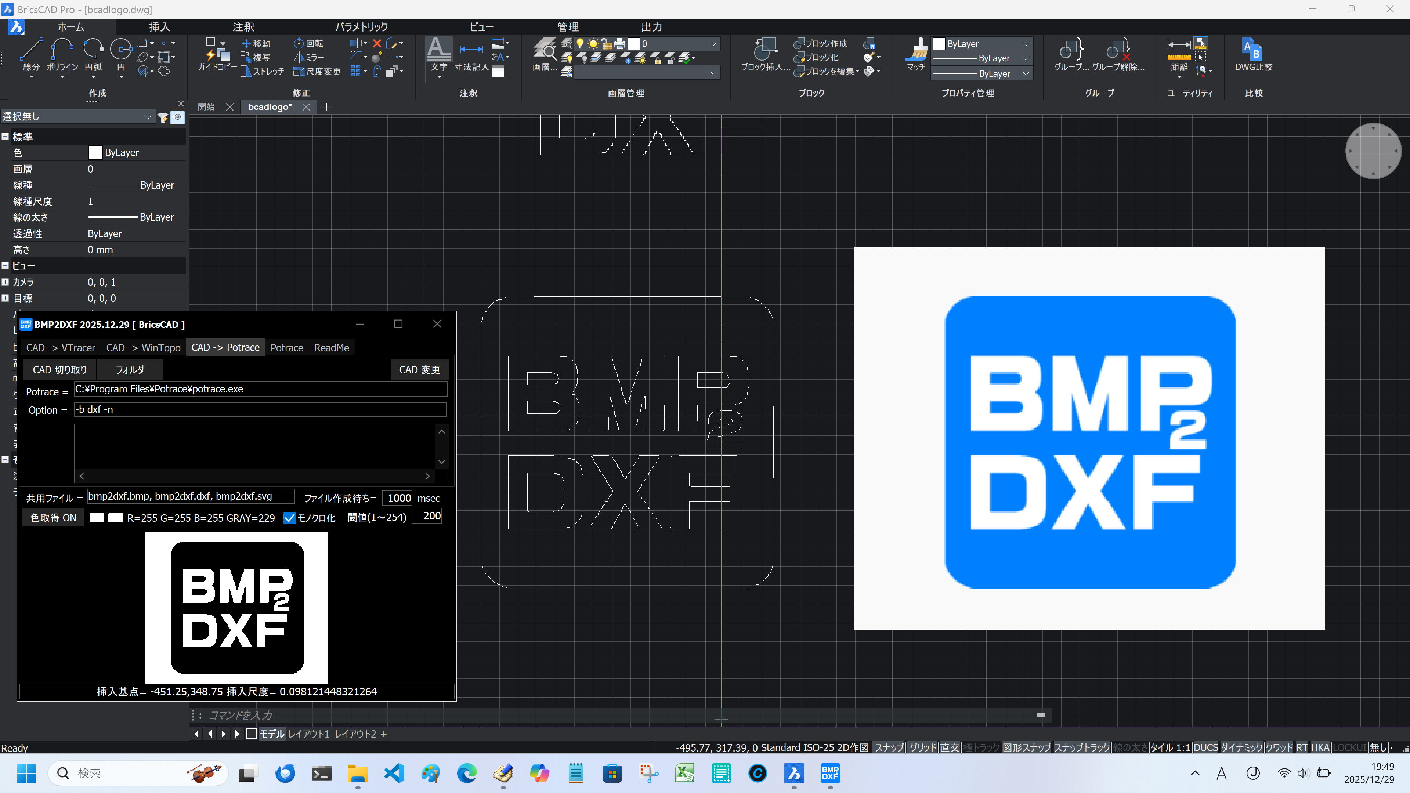Screen dimensions: 1410x793
Task: Switch to the CAD -> VTracer tab
Action: [60, 348]
